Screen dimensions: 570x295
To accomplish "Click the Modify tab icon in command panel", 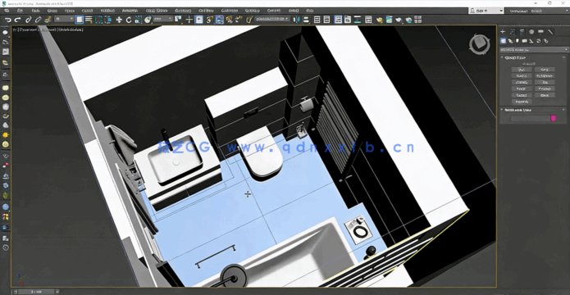I will coord(513,32).
